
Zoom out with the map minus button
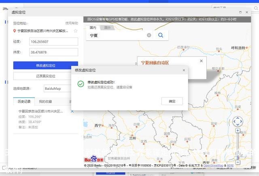pos(238,162)
